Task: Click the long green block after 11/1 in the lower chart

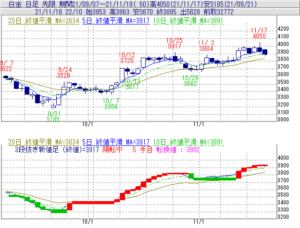Action: point(215,179)
